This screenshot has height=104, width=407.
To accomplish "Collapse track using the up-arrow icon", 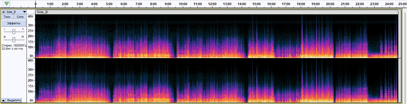I will point(3,100).
